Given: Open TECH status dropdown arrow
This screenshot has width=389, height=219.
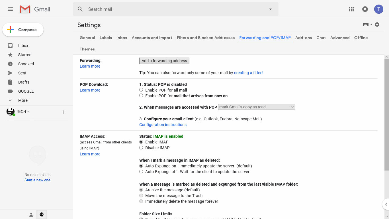Looking at the screenshot, I should pos(28,112).
